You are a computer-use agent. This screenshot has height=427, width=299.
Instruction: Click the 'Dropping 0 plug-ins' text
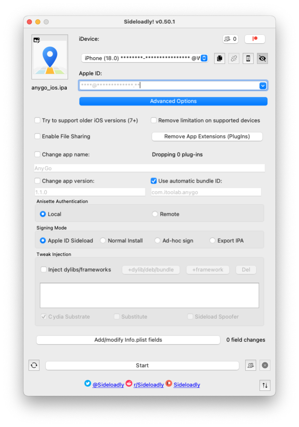(x=177, y=154)
